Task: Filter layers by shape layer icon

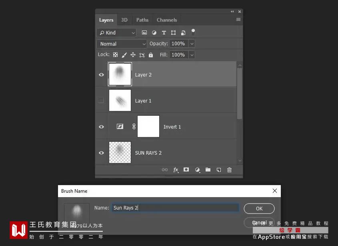Action: (x=173, y=32)
